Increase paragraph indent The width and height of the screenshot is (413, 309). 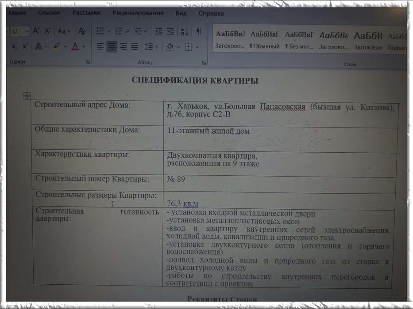(x=170, y=31)
